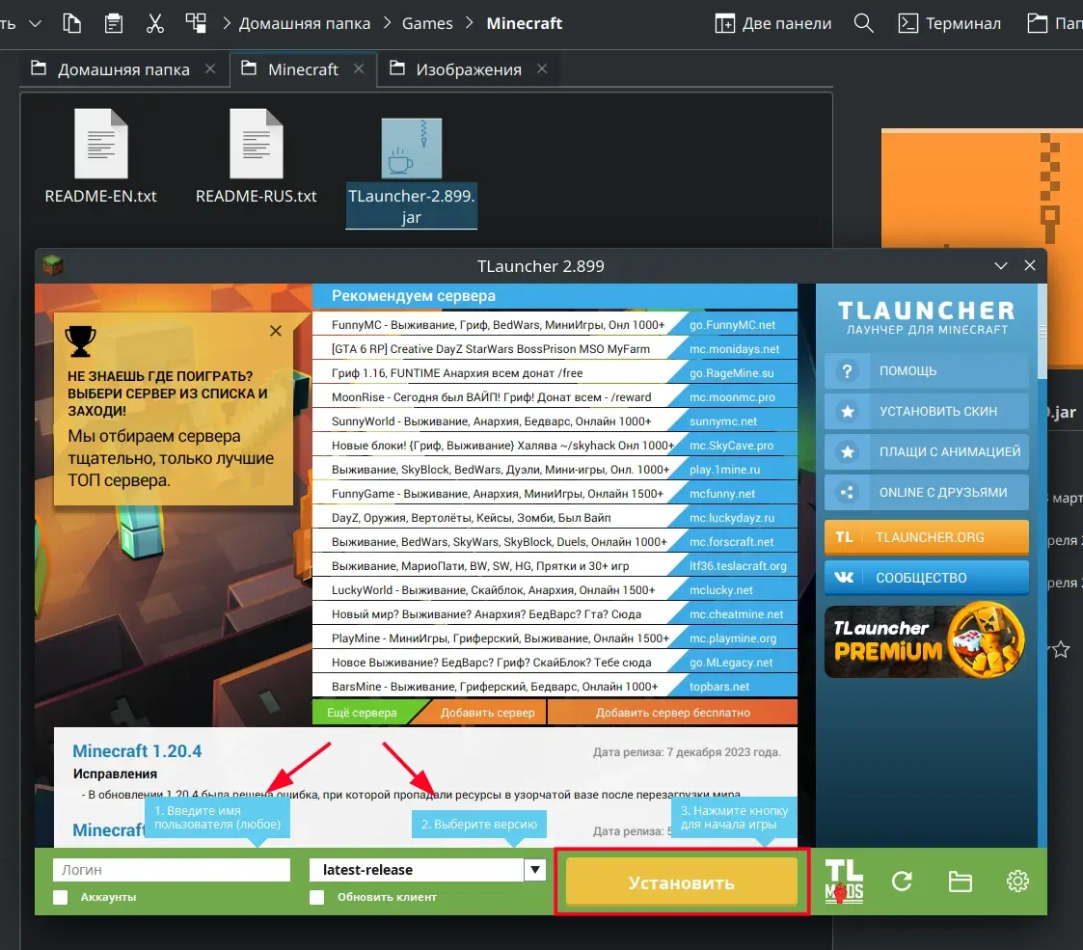Open the TLAUNCHER.ORG orange button
The image size is (1083, 950).
point(926,537)
